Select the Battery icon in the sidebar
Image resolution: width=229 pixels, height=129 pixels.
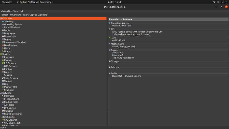click(x=3, y=72)
